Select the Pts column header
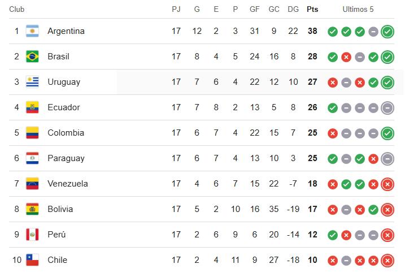Screen dimensions: 405x277 [312, 10]
